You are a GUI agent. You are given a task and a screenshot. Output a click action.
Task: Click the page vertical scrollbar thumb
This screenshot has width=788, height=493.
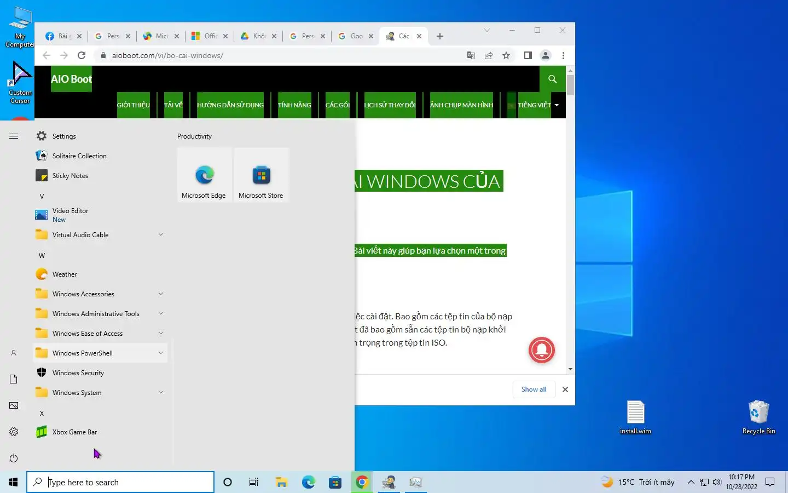[570, 85]
